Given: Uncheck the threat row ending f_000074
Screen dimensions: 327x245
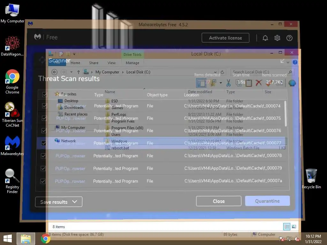Looking at the screenshot, I should (x=44, y=106).
